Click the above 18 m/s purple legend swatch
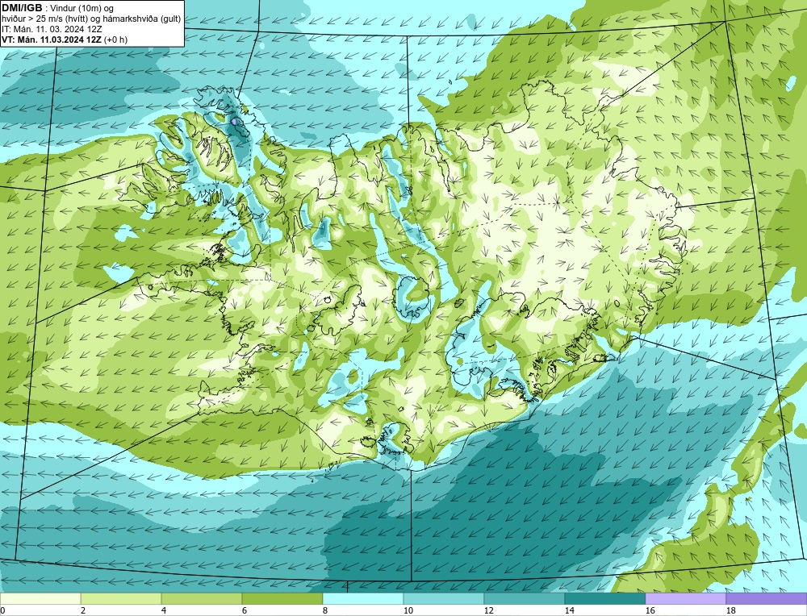 click(x=767, y=599)
